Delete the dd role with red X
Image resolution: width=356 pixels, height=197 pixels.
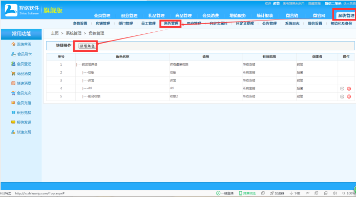[349, 89]
